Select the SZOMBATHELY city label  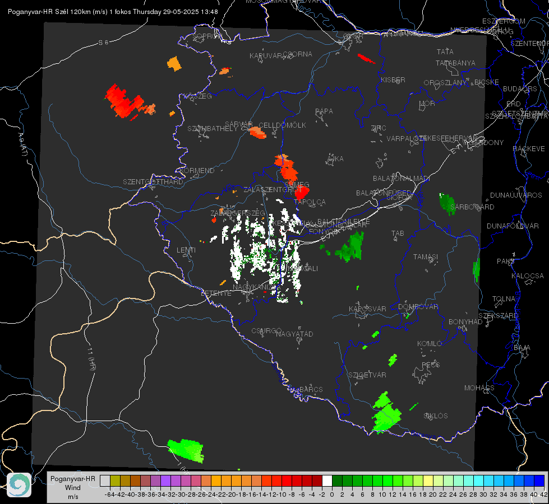click(x=212, y=129)
